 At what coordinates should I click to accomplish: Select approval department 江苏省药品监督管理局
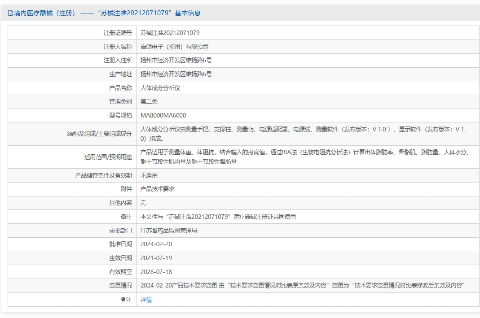pyautogui.click(x=169, y=231)
